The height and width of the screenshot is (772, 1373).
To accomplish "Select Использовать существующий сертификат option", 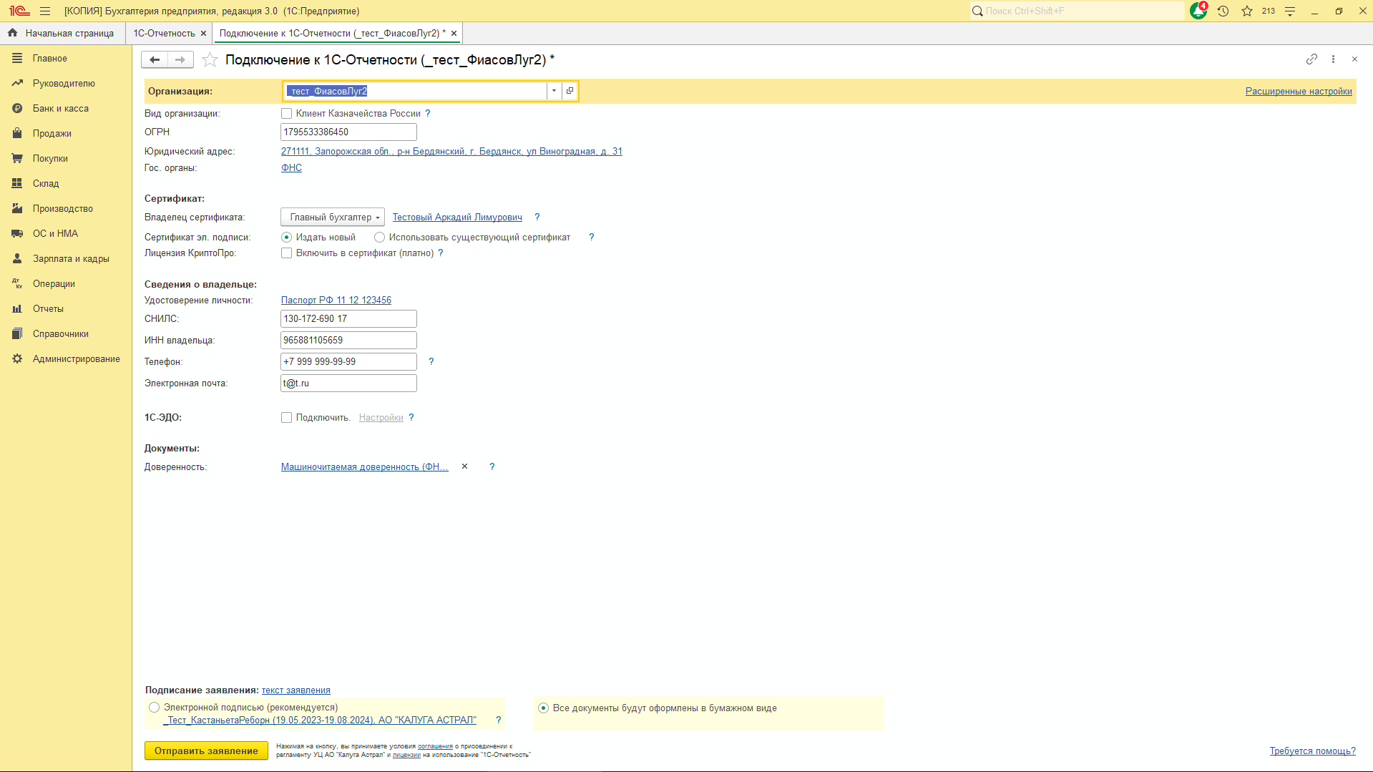I will (x=380, y=237).
